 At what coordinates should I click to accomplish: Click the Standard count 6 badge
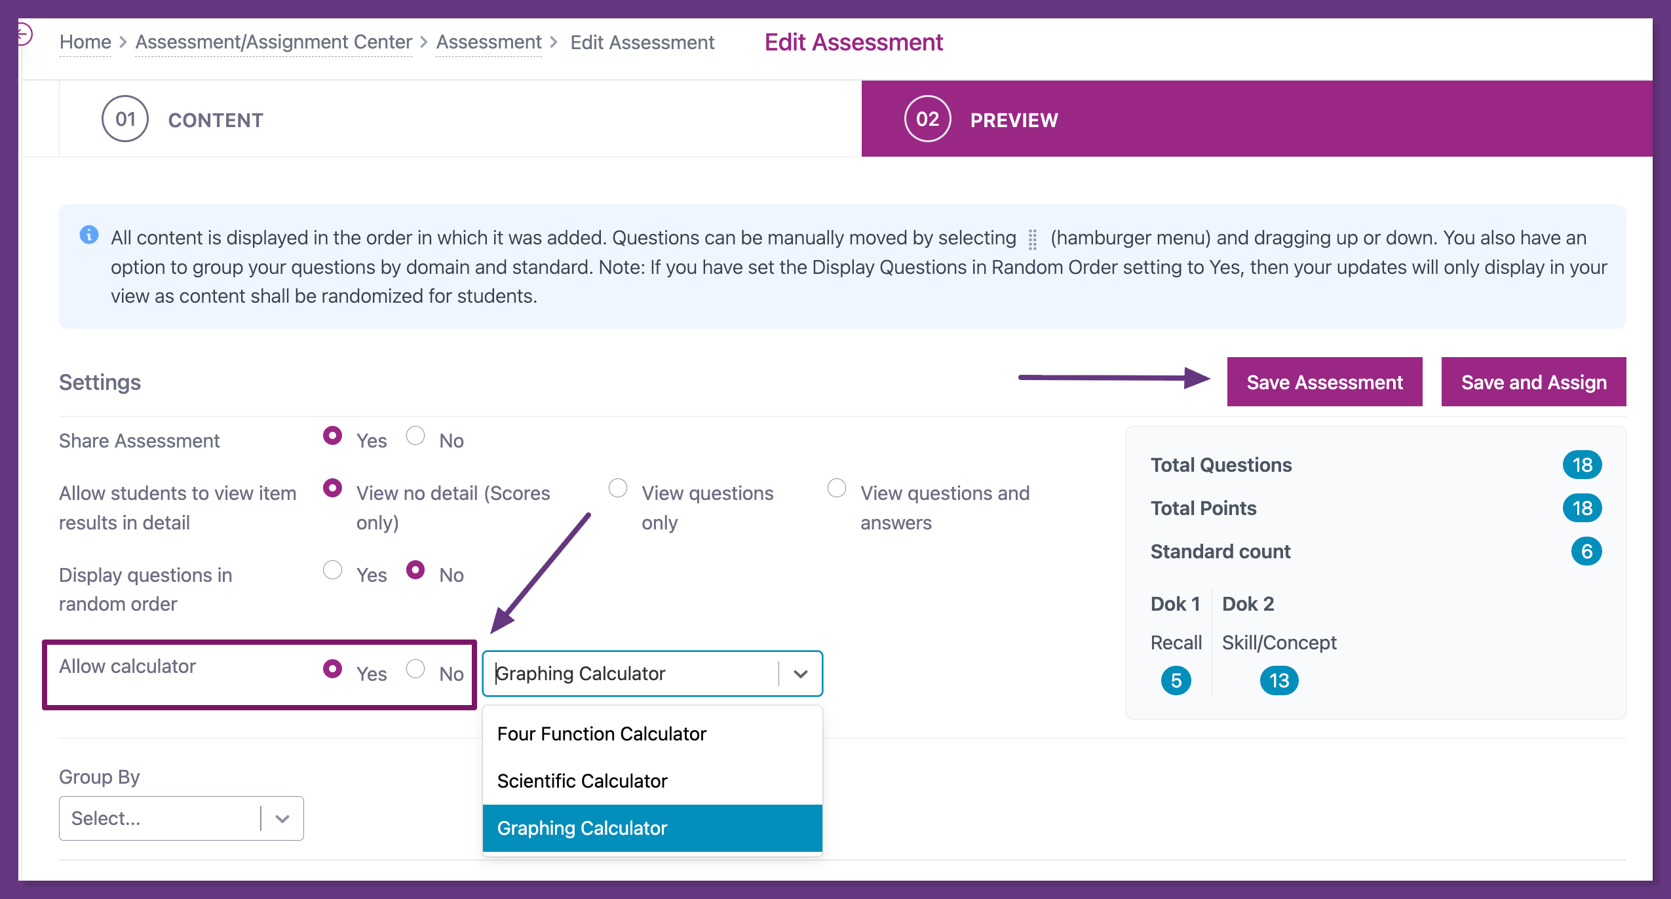pyautogui.click(x=1586, y=552)
